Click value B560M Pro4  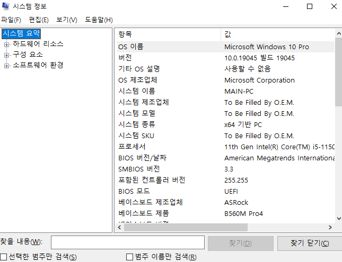pyautogui.click(x=243, y=213)
